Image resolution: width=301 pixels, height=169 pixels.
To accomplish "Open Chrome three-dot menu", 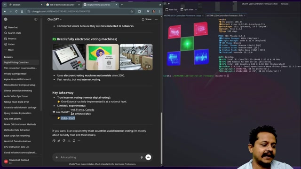I will [x=159, y=11].
